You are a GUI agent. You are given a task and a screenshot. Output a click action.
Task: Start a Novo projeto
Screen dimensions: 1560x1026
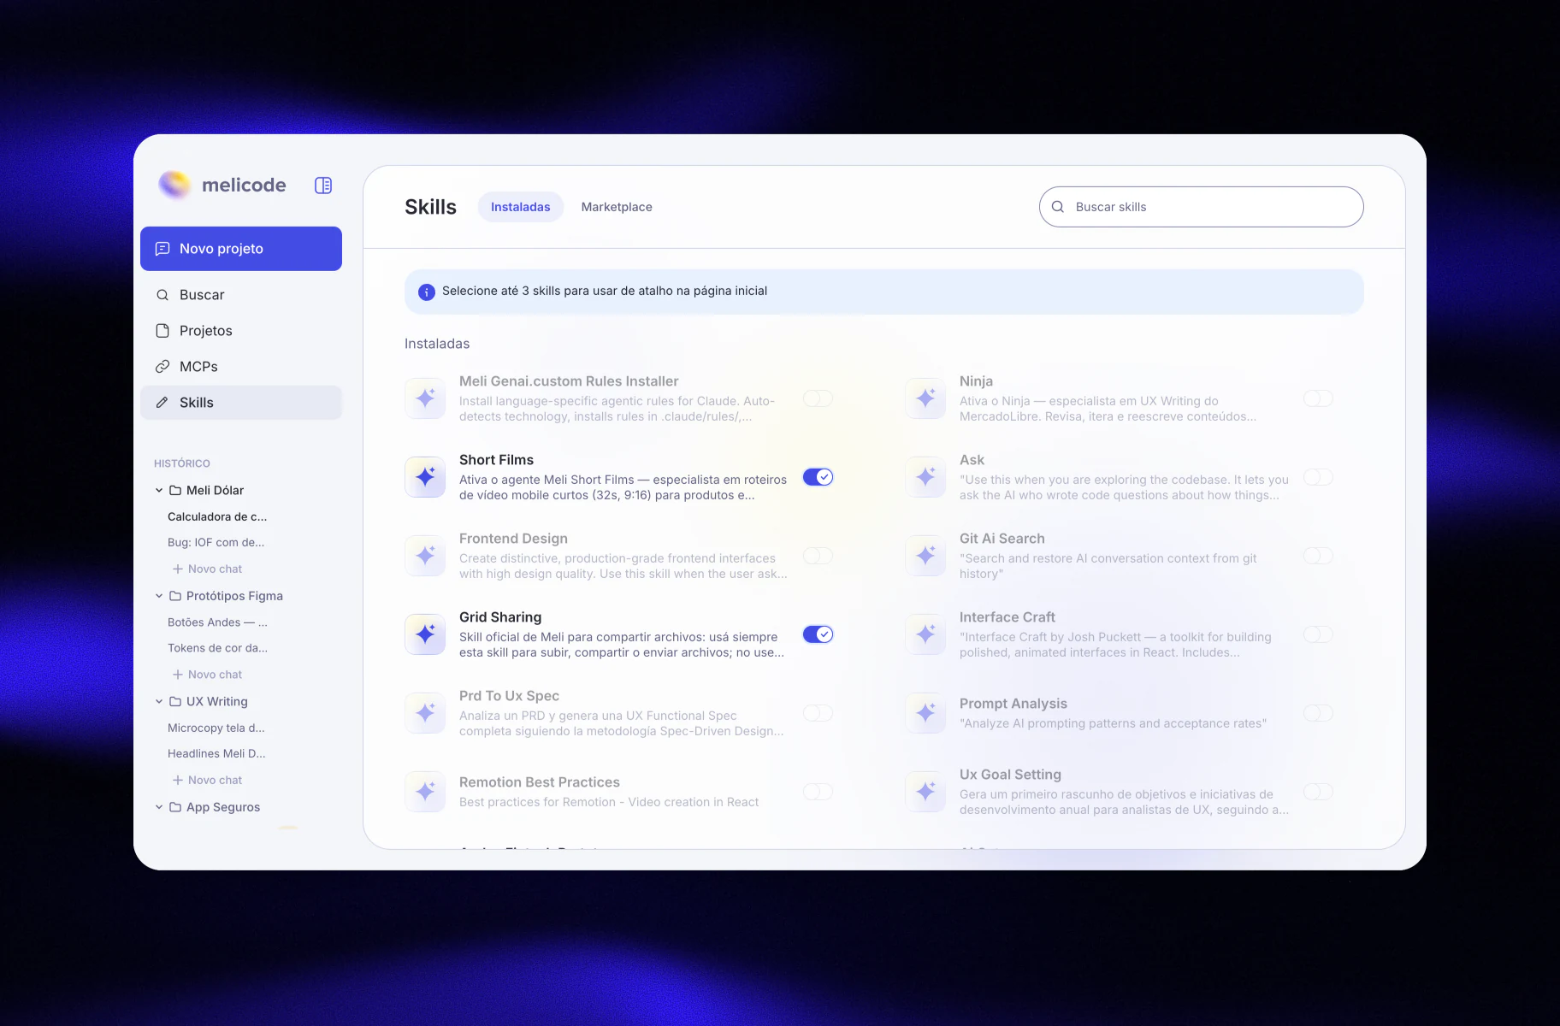[241, 249]
